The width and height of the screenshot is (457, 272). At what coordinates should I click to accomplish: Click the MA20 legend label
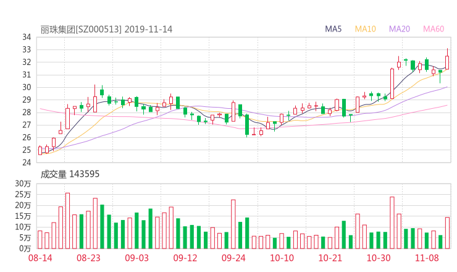coord(400,29)
